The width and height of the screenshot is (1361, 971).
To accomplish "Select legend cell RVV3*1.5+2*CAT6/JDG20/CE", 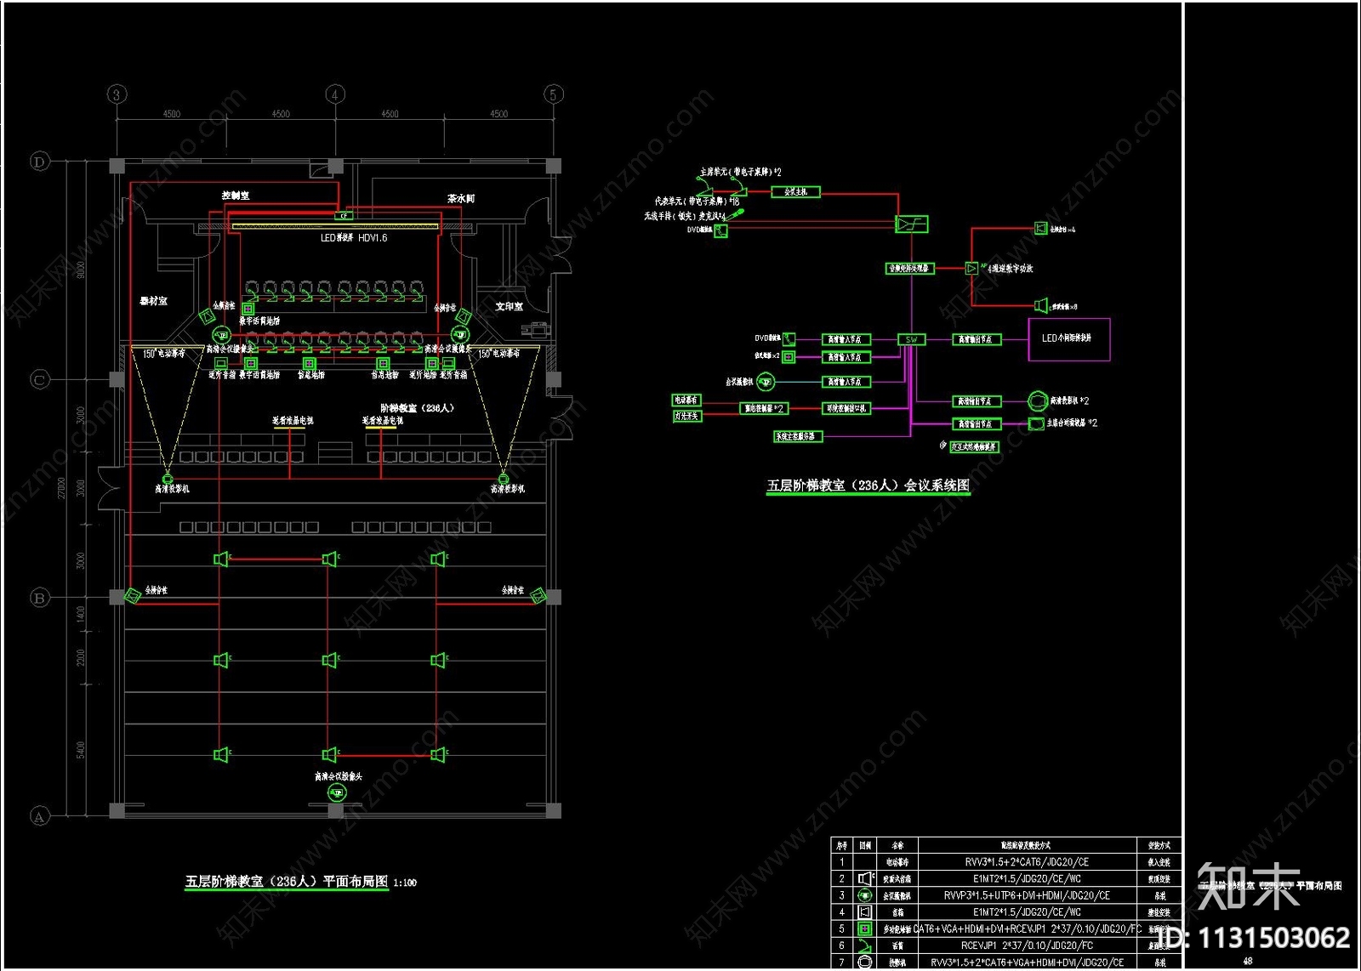I will pyautogui.click(x=1028, y=862).
